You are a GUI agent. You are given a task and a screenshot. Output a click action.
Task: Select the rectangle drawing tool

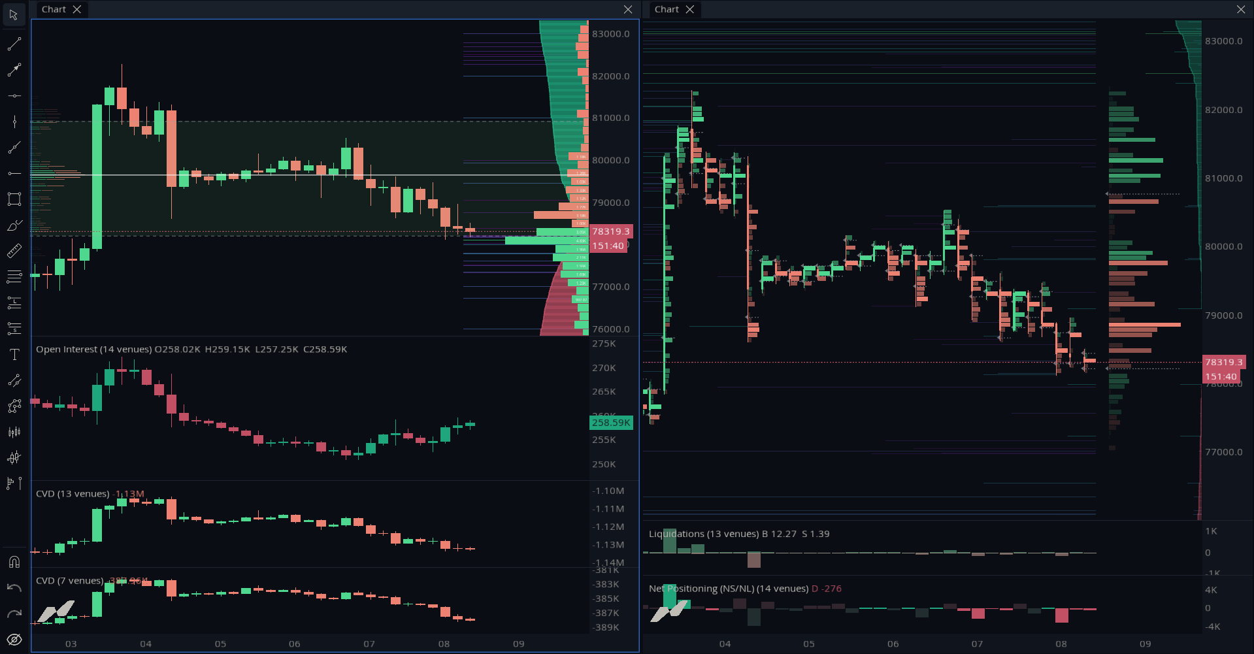click(14, 199)
